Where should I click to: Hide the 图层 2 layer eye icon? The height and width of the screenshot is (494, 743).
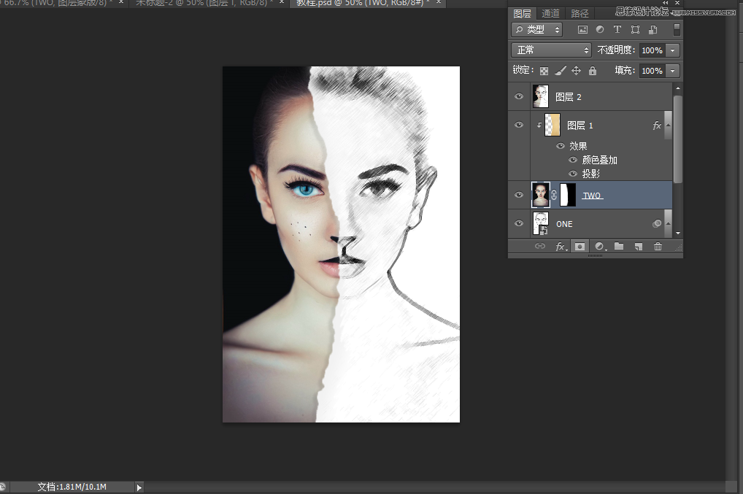pyautogui.click(x=519, y=96)
